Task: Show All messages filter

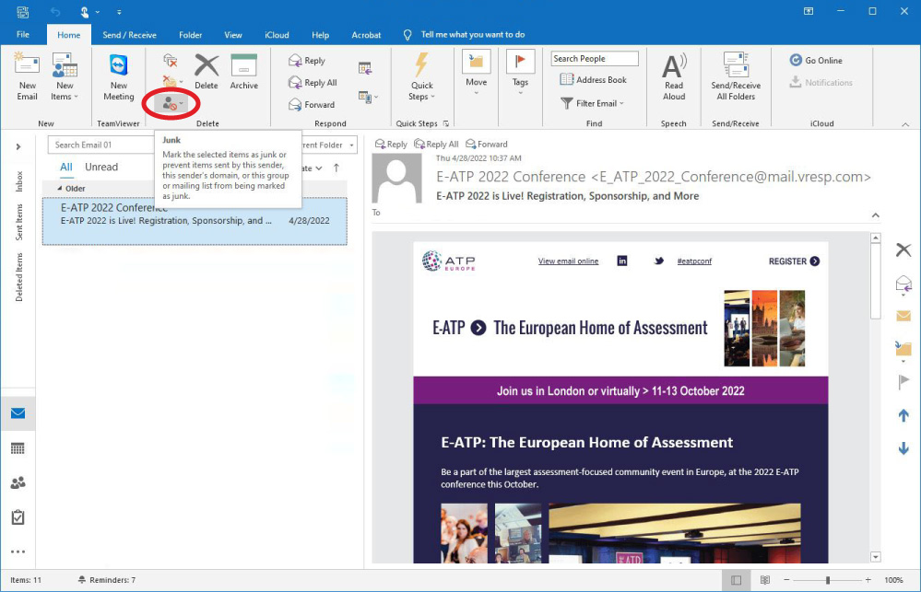Action: click(x=66, y=168)
